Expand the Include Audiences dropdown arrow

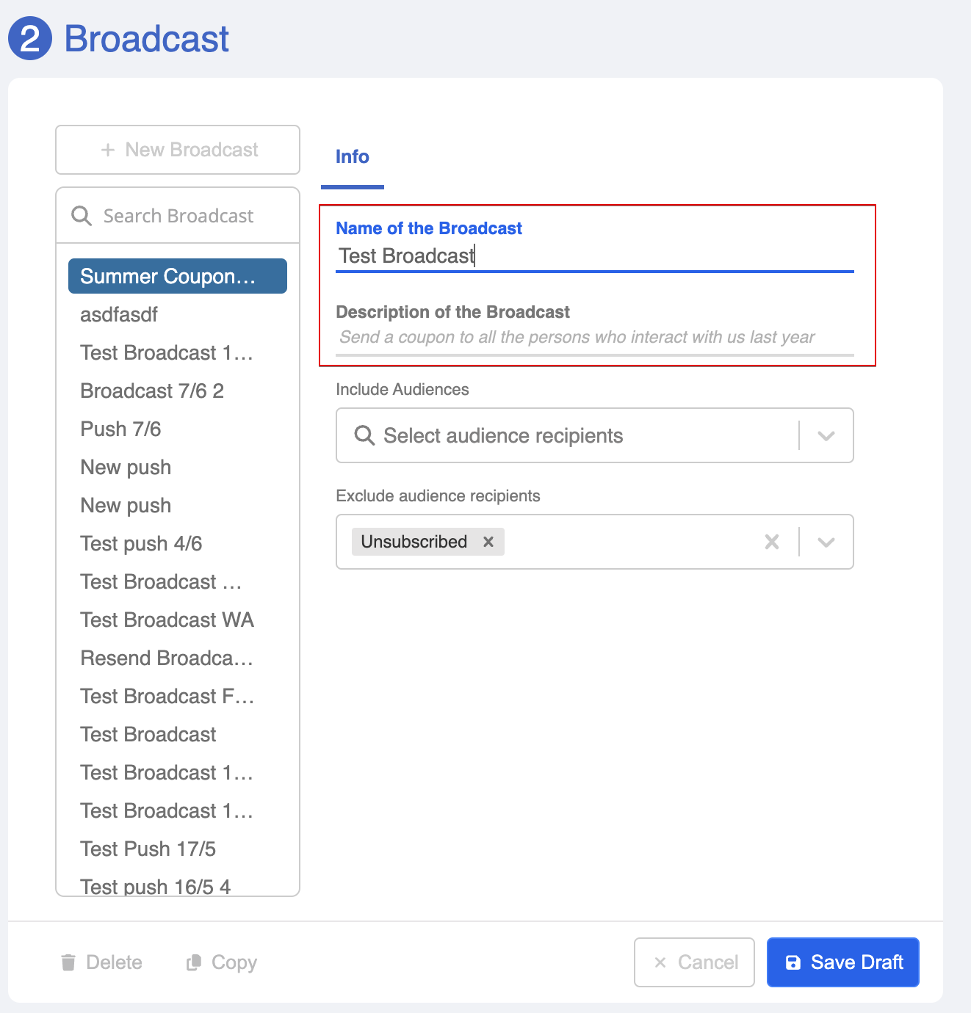click(x=826, y=435)
